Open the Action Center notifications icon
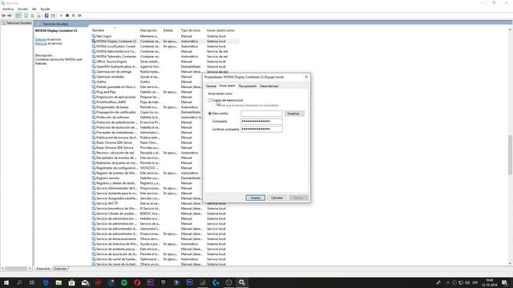 tap(504, 282)
